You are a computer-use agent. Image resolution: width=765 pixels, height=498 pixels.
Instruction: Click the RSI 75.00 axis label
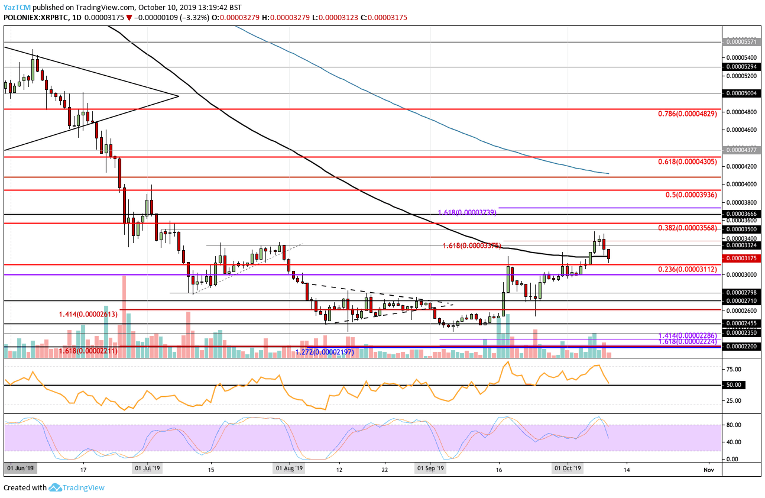pyautogui.click(x=734, y=369)
